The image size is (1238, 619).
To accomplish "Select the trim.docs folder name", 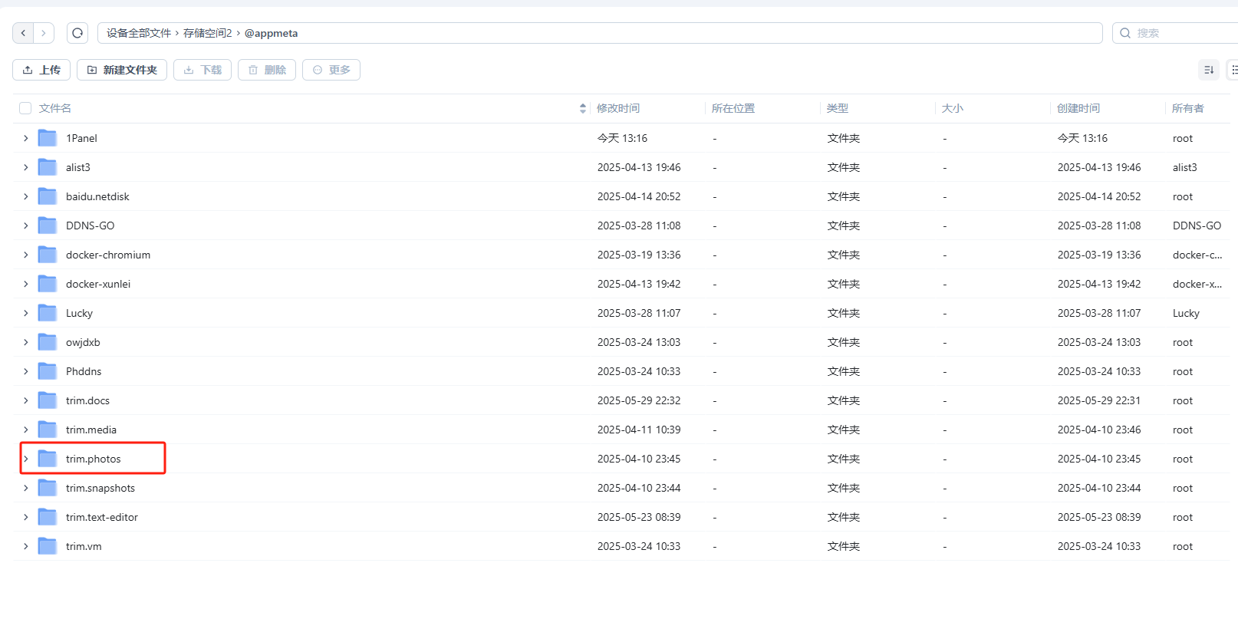I will [87, 400].
